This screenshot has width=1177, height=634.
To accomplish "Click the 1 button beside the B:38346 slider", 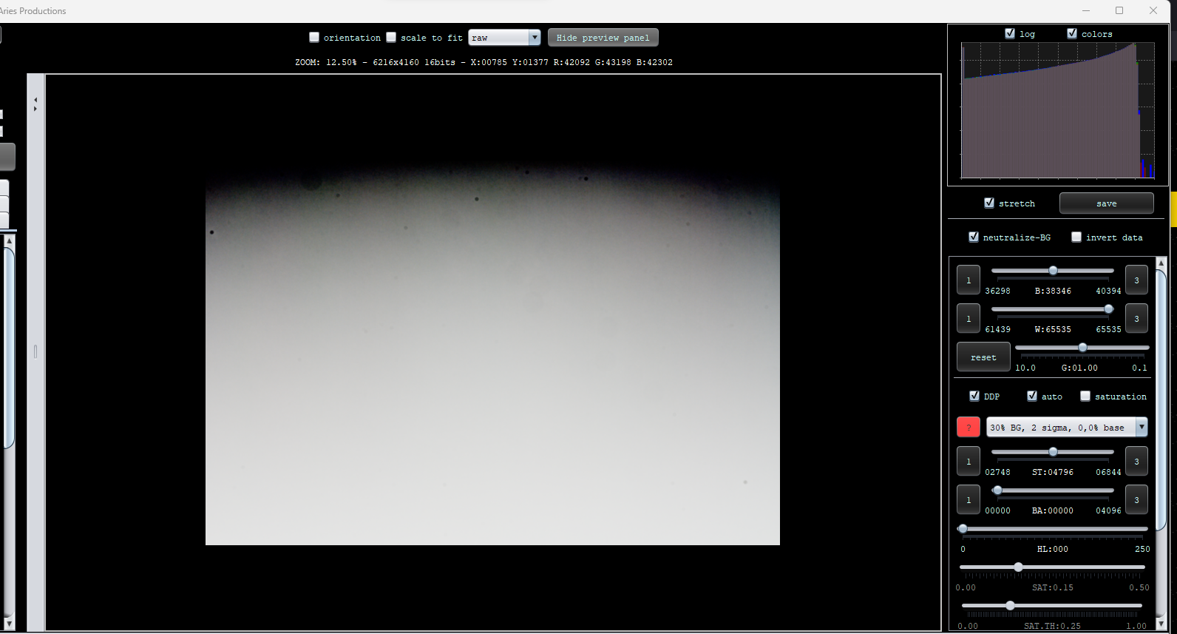I will pyautogui.click(x=969, y=280).
